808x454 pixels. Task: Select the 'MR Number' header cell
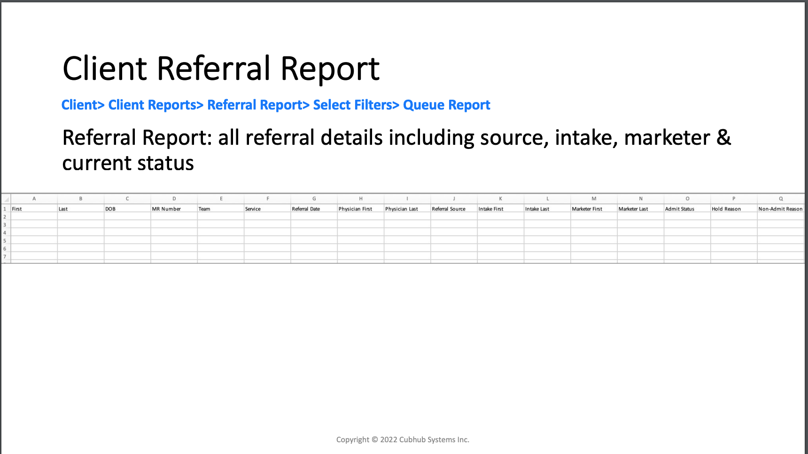point(174,209)
